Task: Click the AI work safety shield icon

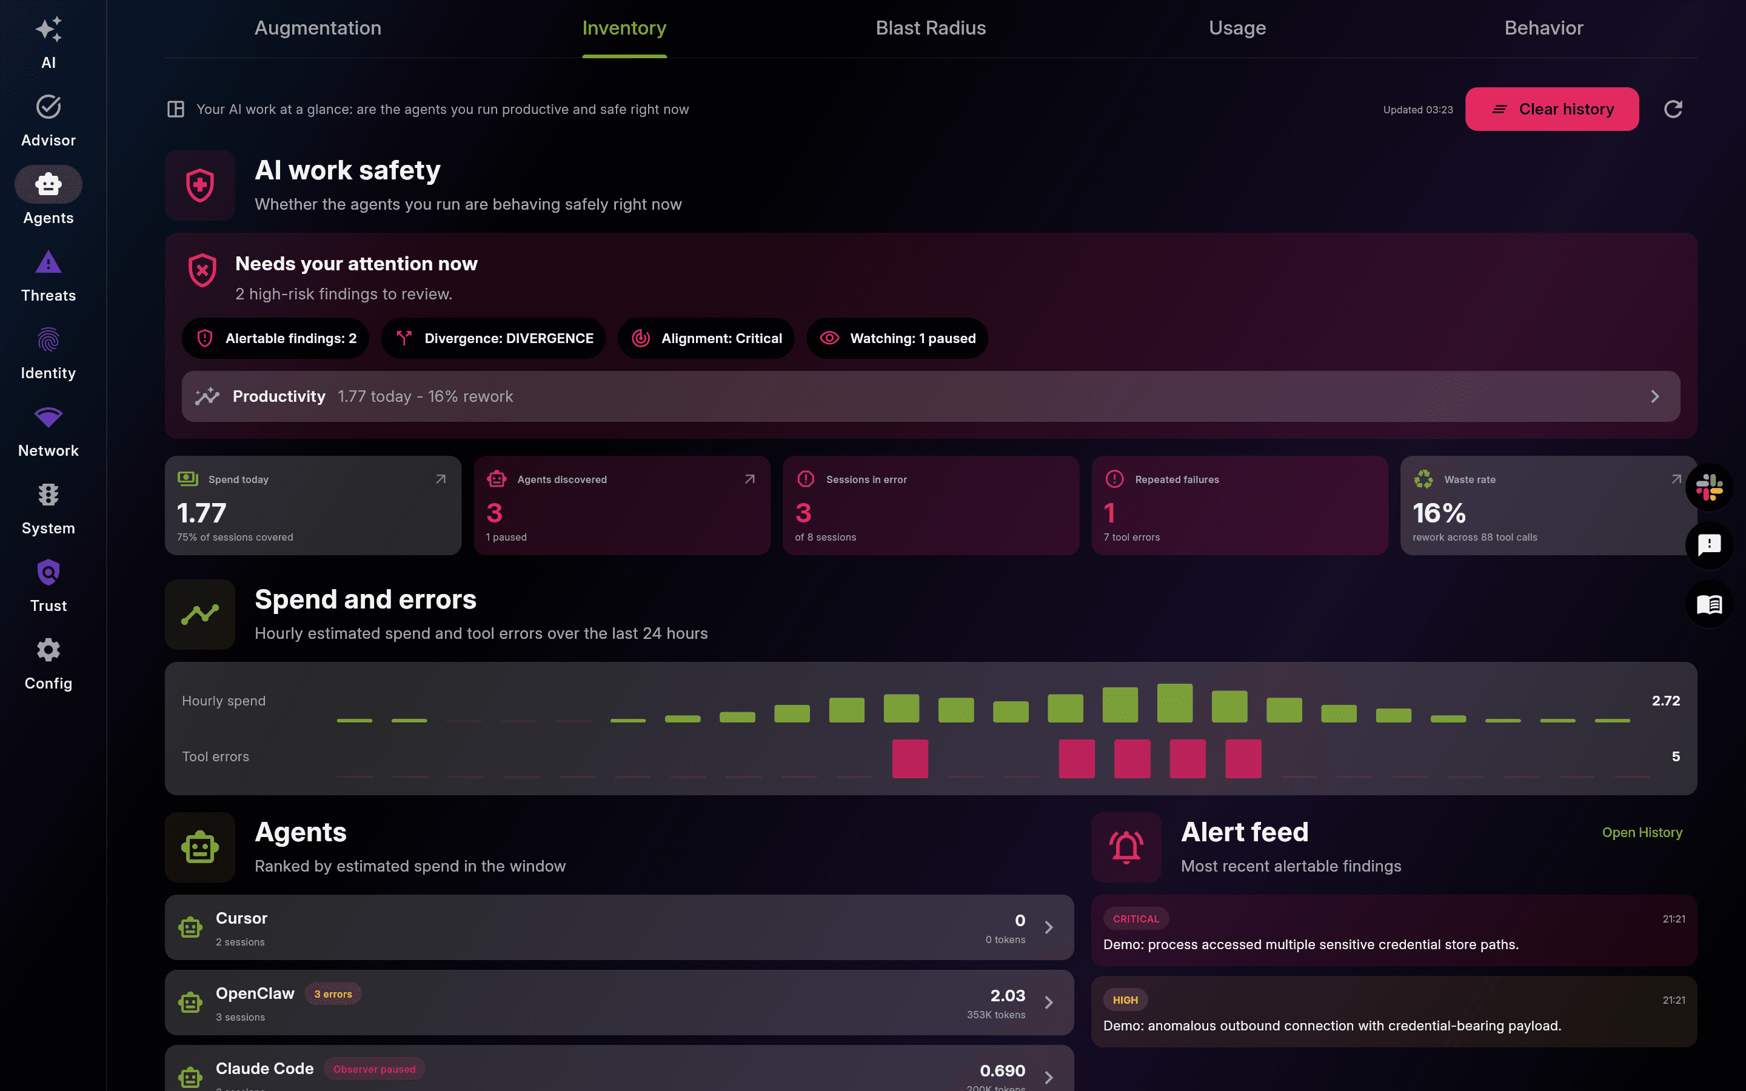Action: click(x=200, y=185)
